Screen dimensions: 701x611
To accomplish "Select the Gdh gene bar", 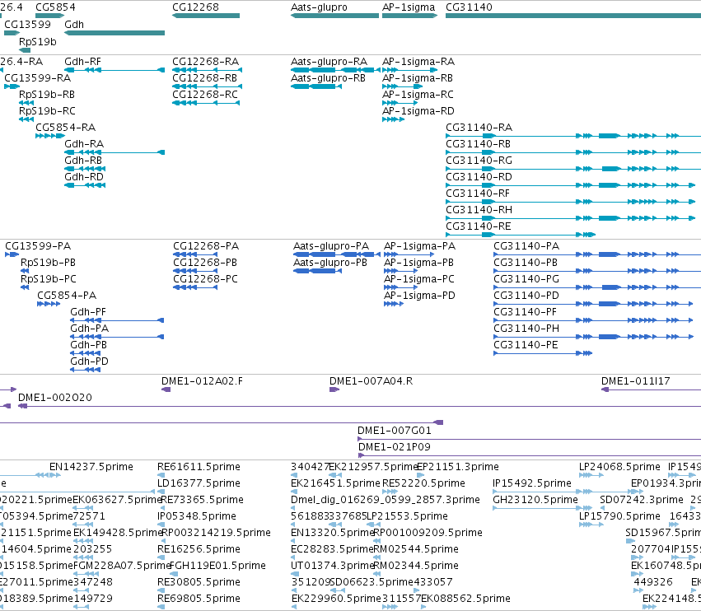I will [114, 33].
